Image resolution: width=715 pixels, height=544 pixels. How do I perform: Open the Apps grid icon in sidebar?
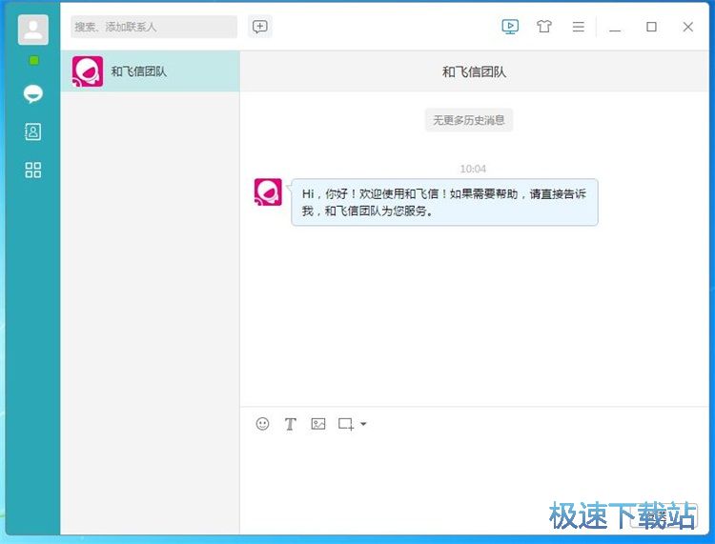pos(33,170)
